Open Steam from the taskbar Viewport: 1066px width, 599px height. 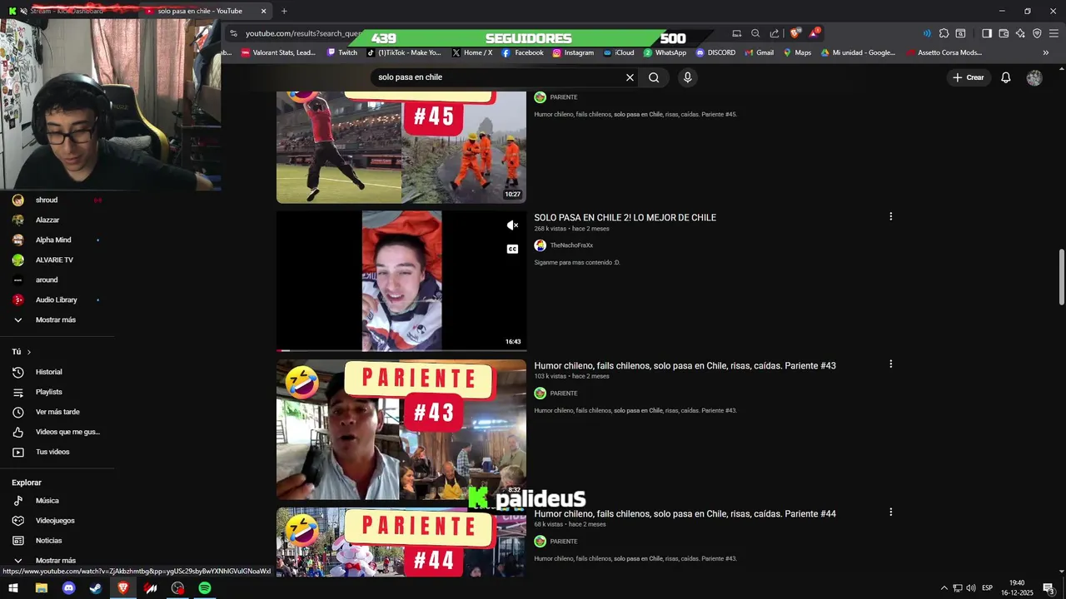click(x=96, y=588)
